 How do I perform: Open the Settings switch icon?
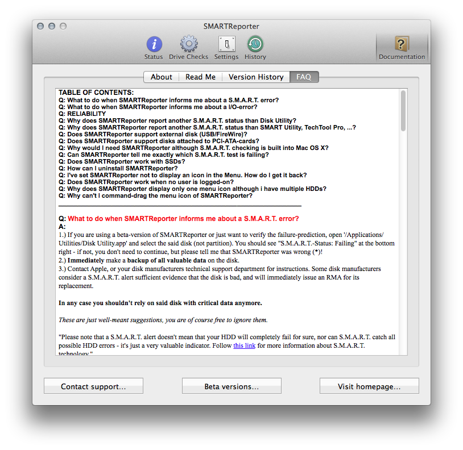(x=226, y=44)
